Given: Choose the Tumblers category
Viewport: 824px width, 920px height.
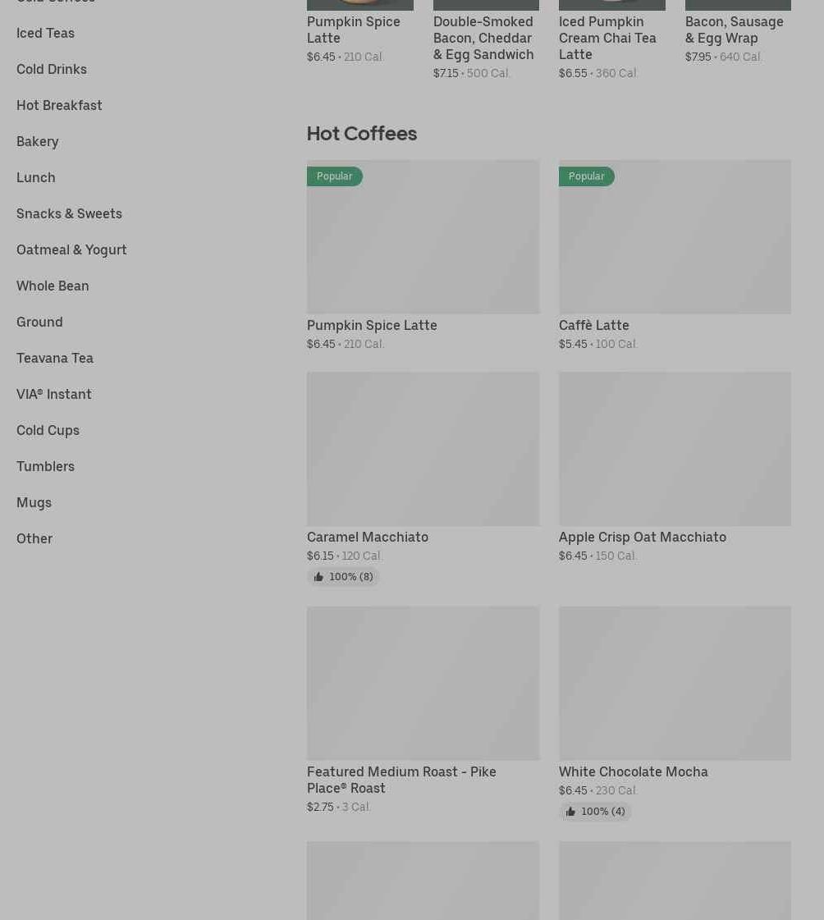Looking at the screenshot, I should pos(45,466).
